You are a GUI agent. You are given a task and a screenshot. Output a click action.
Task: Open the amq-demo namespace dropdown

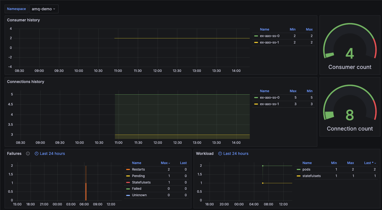(44, 9)
